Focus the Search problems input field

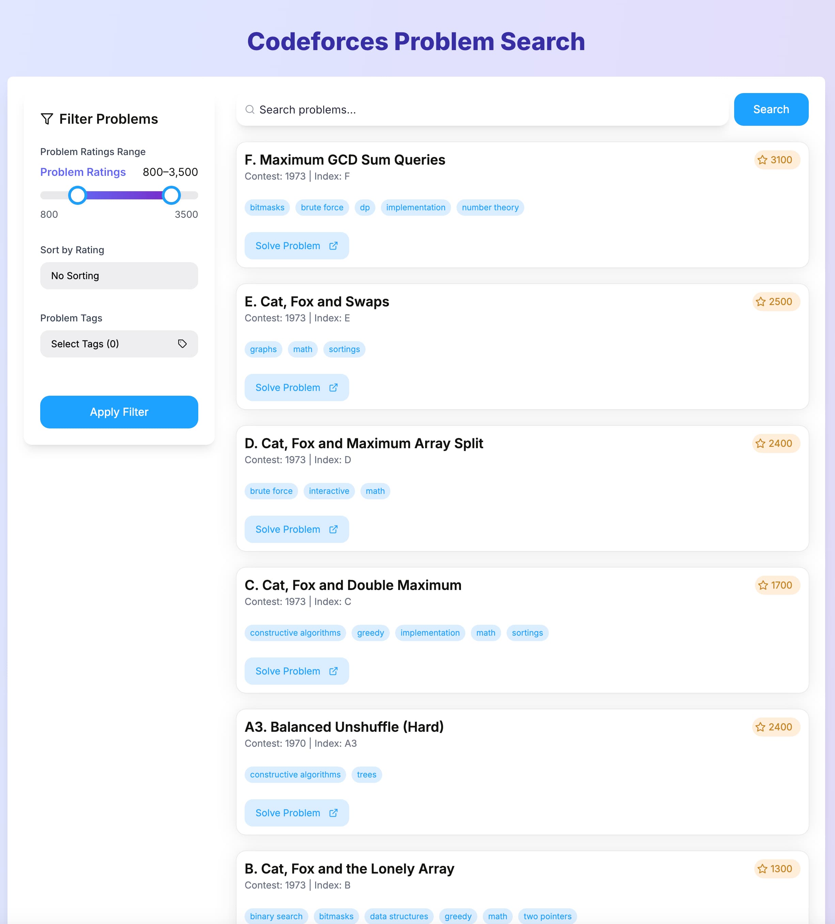[485, 110]
